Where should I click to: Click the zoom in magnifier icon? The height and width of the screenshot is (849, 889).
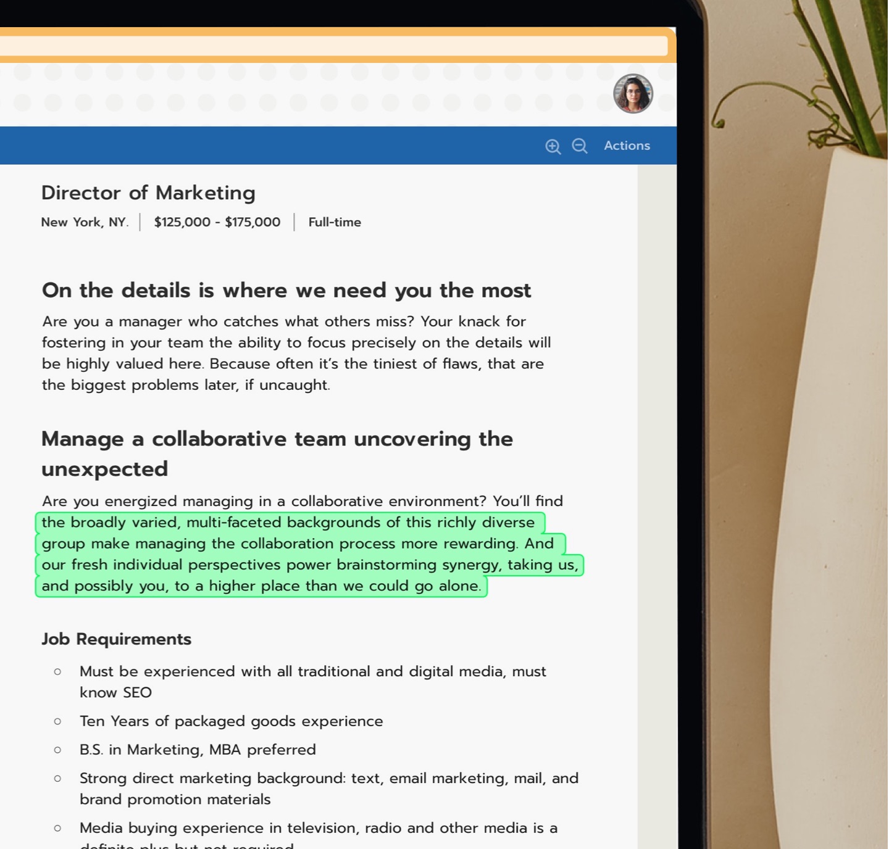pyautogui.click(x=553, y=146)
